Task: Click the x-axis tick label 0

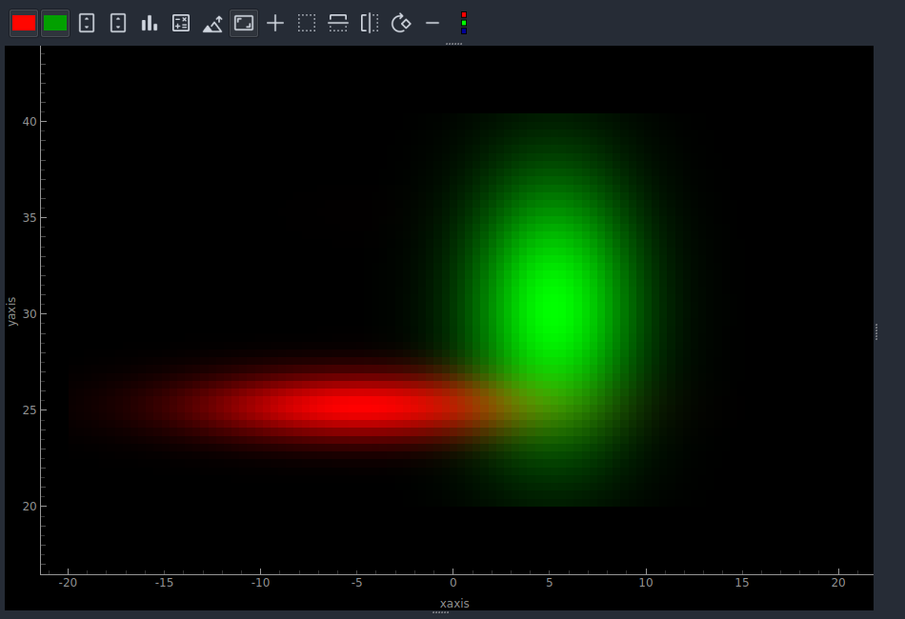Action: click(x=453, y=583)
